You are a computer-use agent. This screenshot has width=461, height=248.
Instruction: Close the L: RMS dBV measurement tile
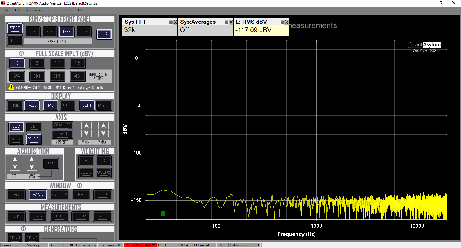pos(286,22)
